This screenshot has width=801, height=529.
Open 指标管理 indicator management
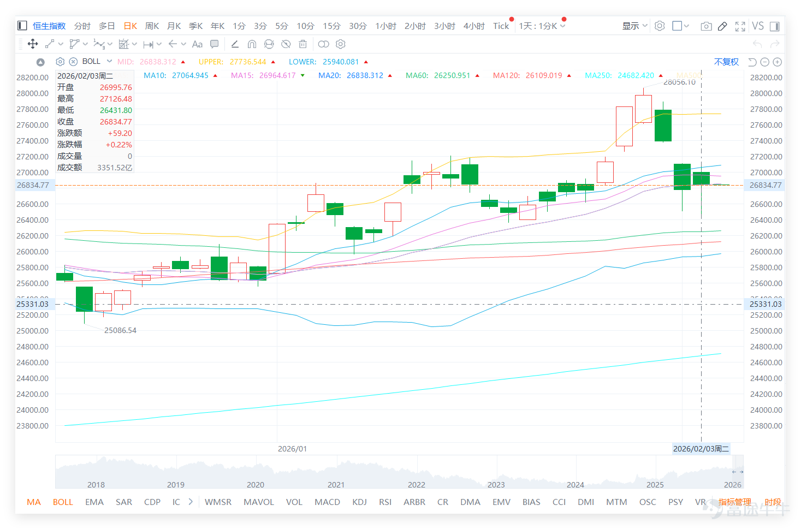(x=735, y=502)
